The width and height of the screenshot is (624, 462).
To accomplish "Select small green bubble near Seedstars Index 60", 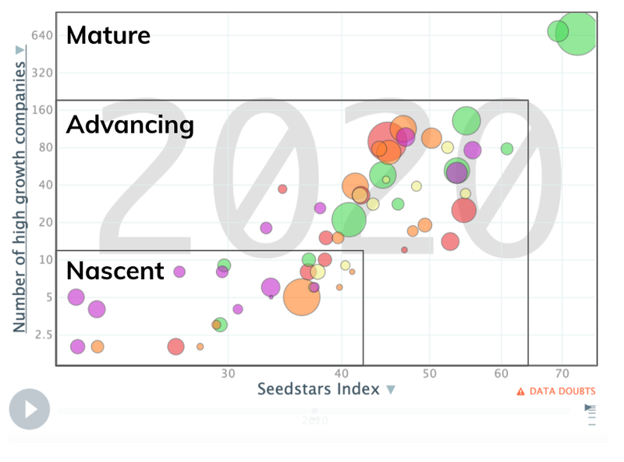I will pos(507,148).
